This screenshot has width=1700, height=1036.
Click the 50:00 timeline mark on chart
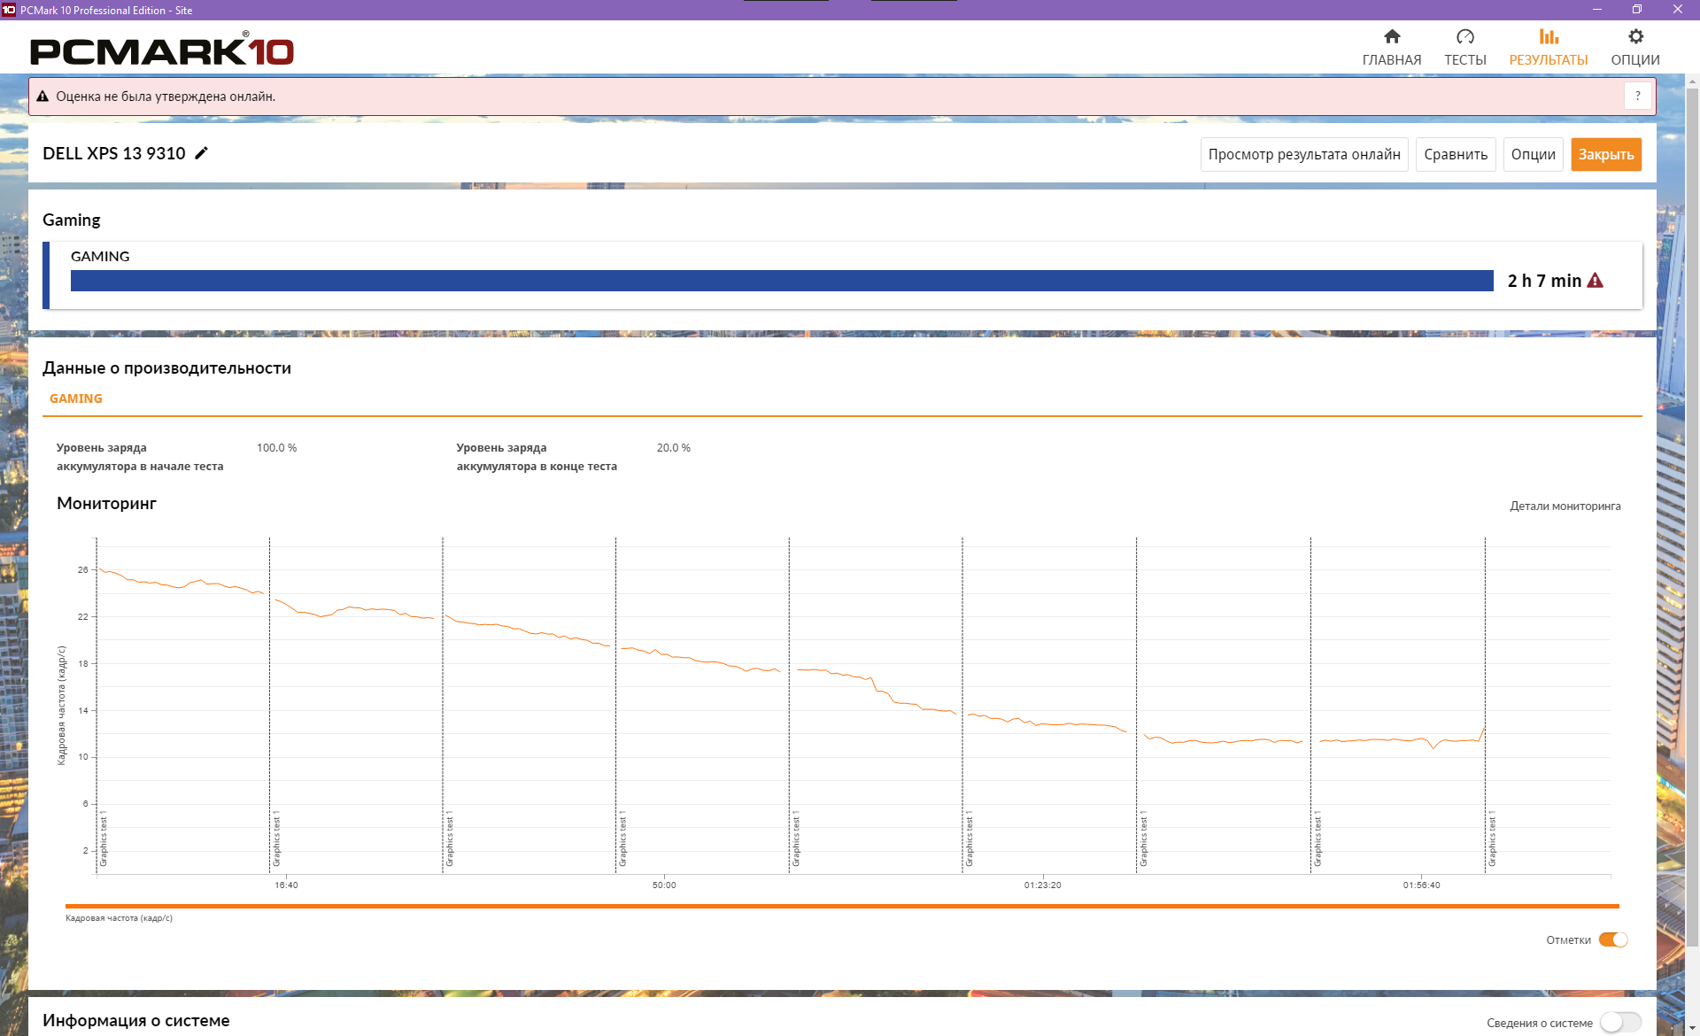click(664, 885)
